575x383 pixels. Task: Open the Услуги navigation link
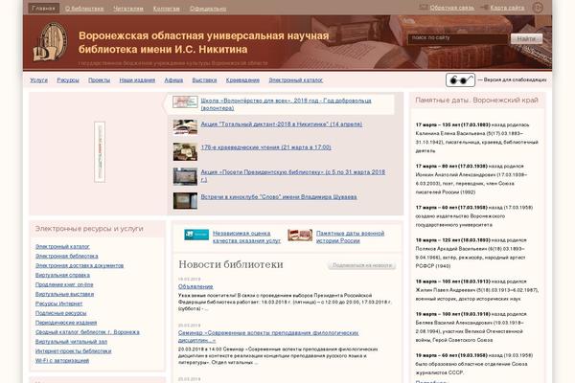39,79
